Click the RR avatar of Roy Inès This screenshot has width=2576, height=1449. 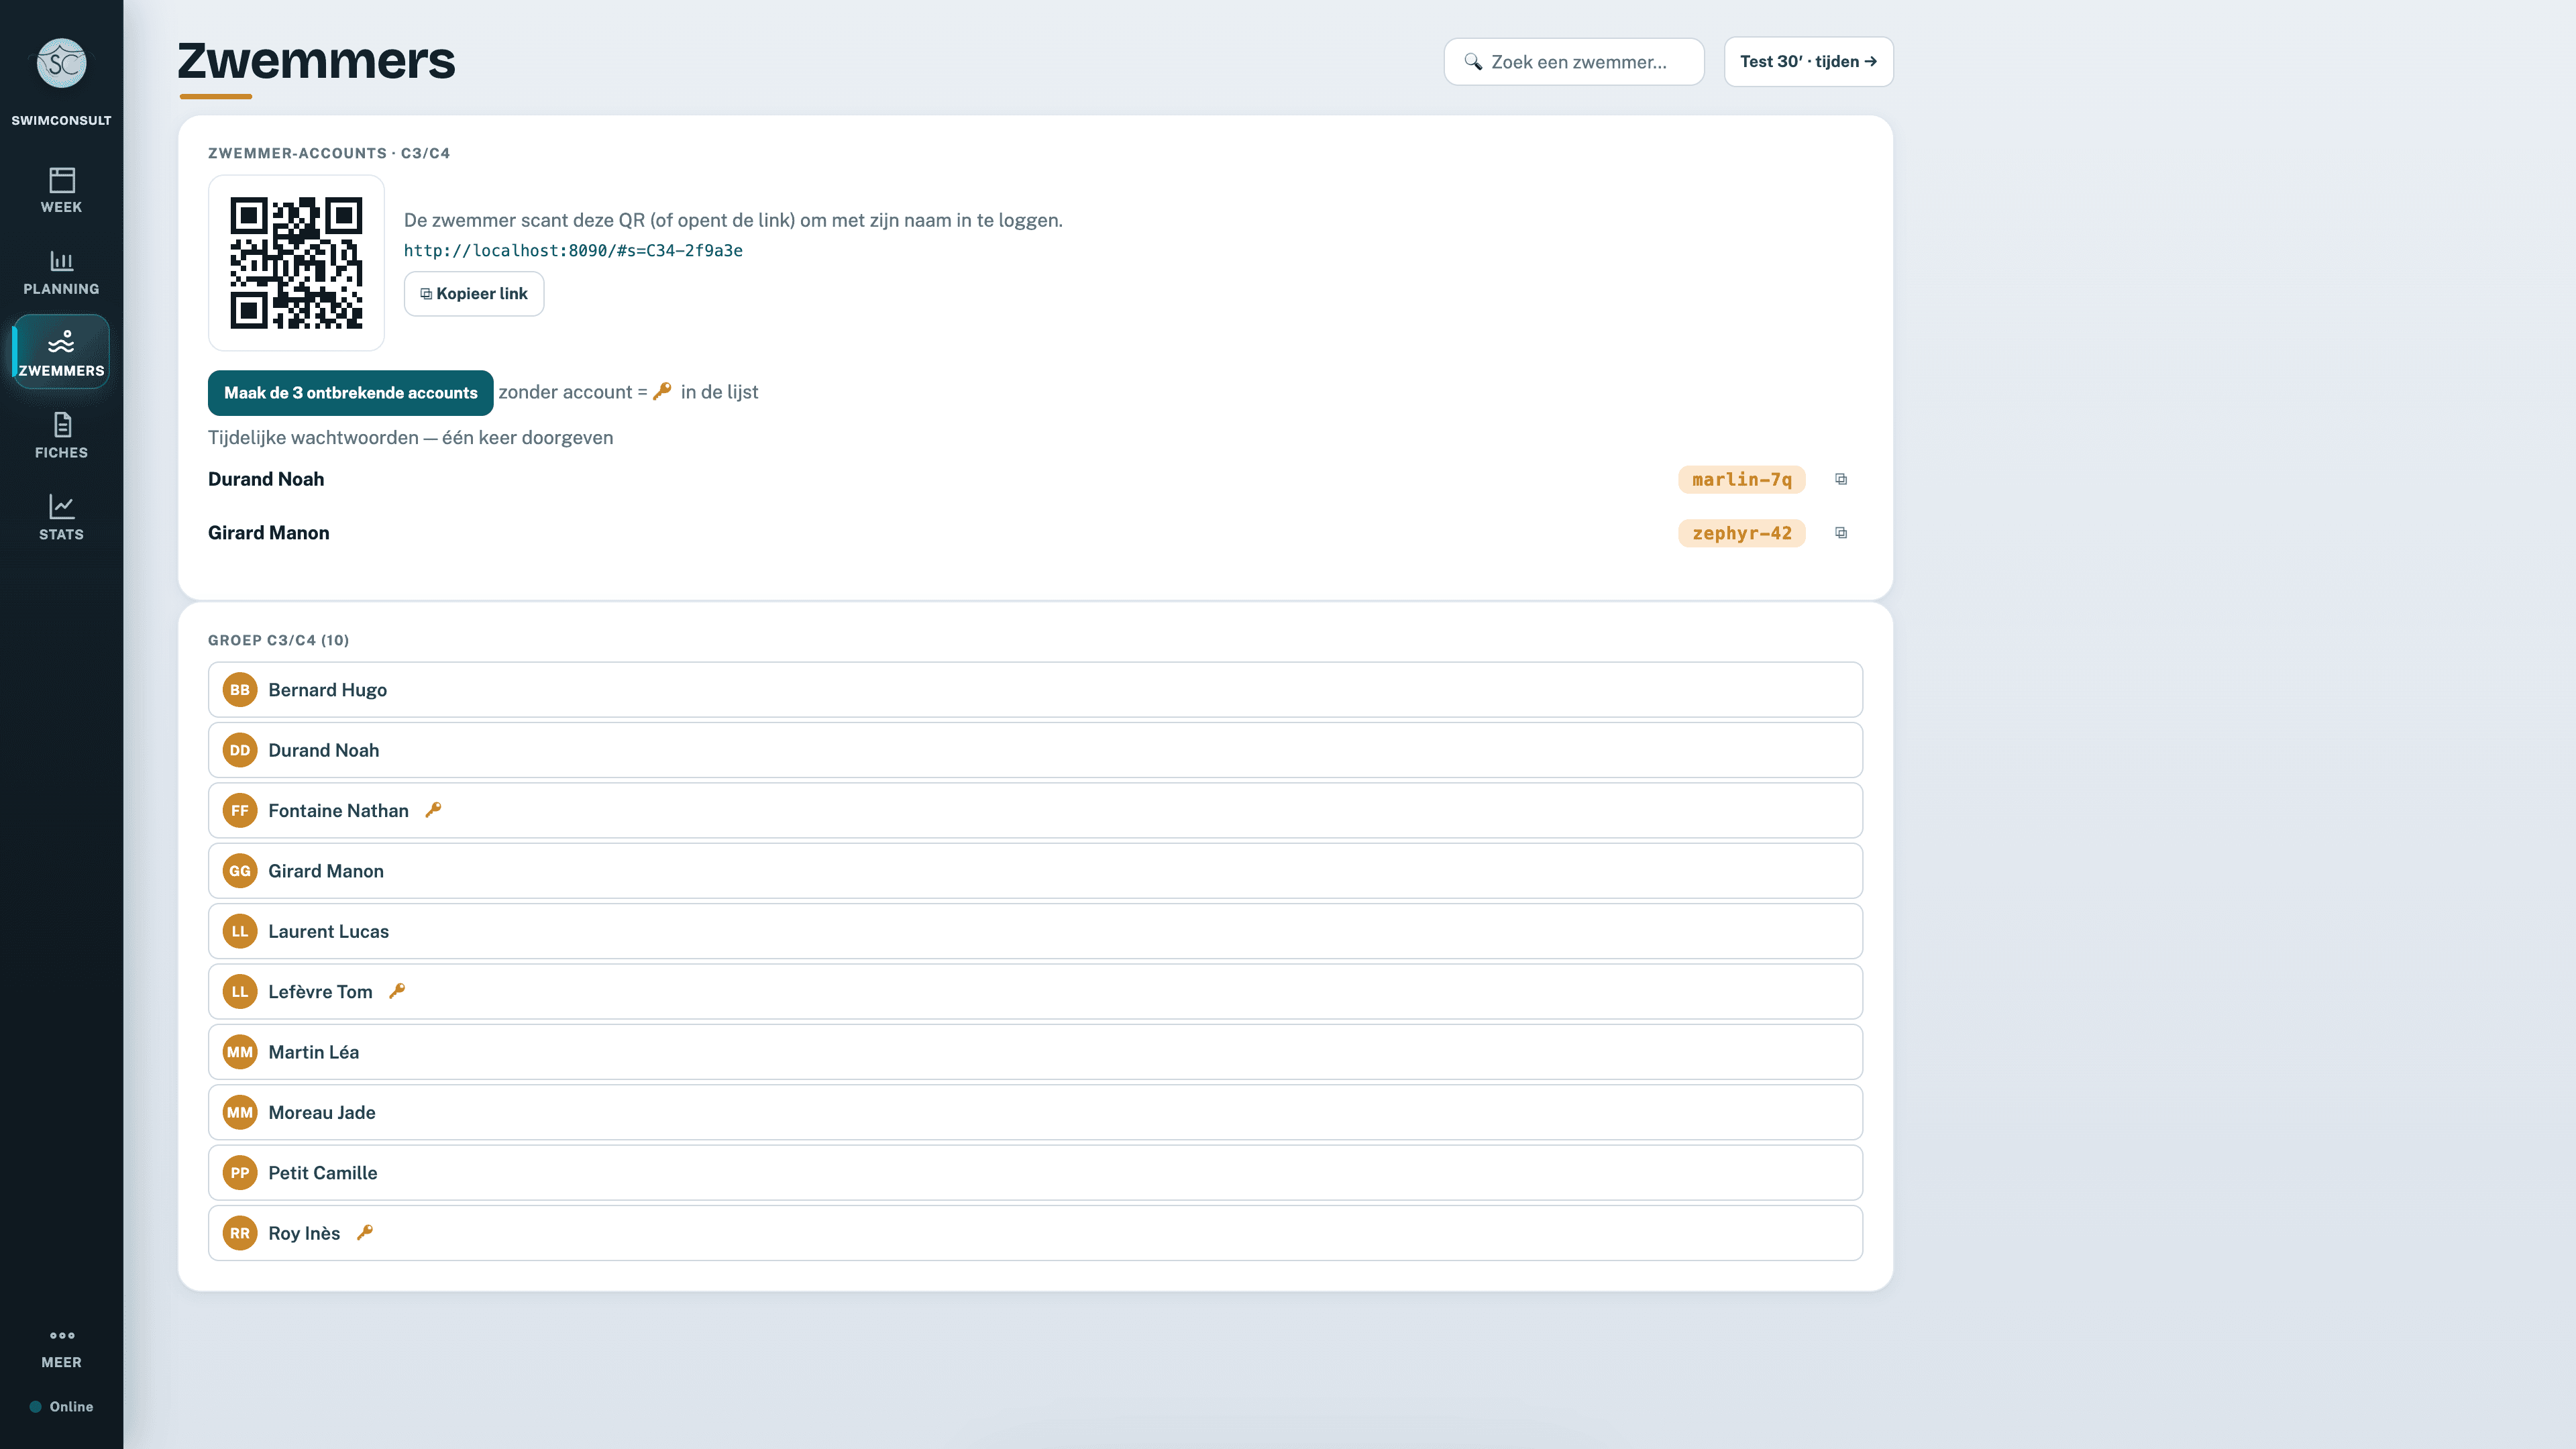(x=240, y=1233)
